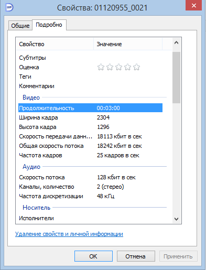Select the Теги property row
Screen dimensions: 206x270
[x=90, y=77]
